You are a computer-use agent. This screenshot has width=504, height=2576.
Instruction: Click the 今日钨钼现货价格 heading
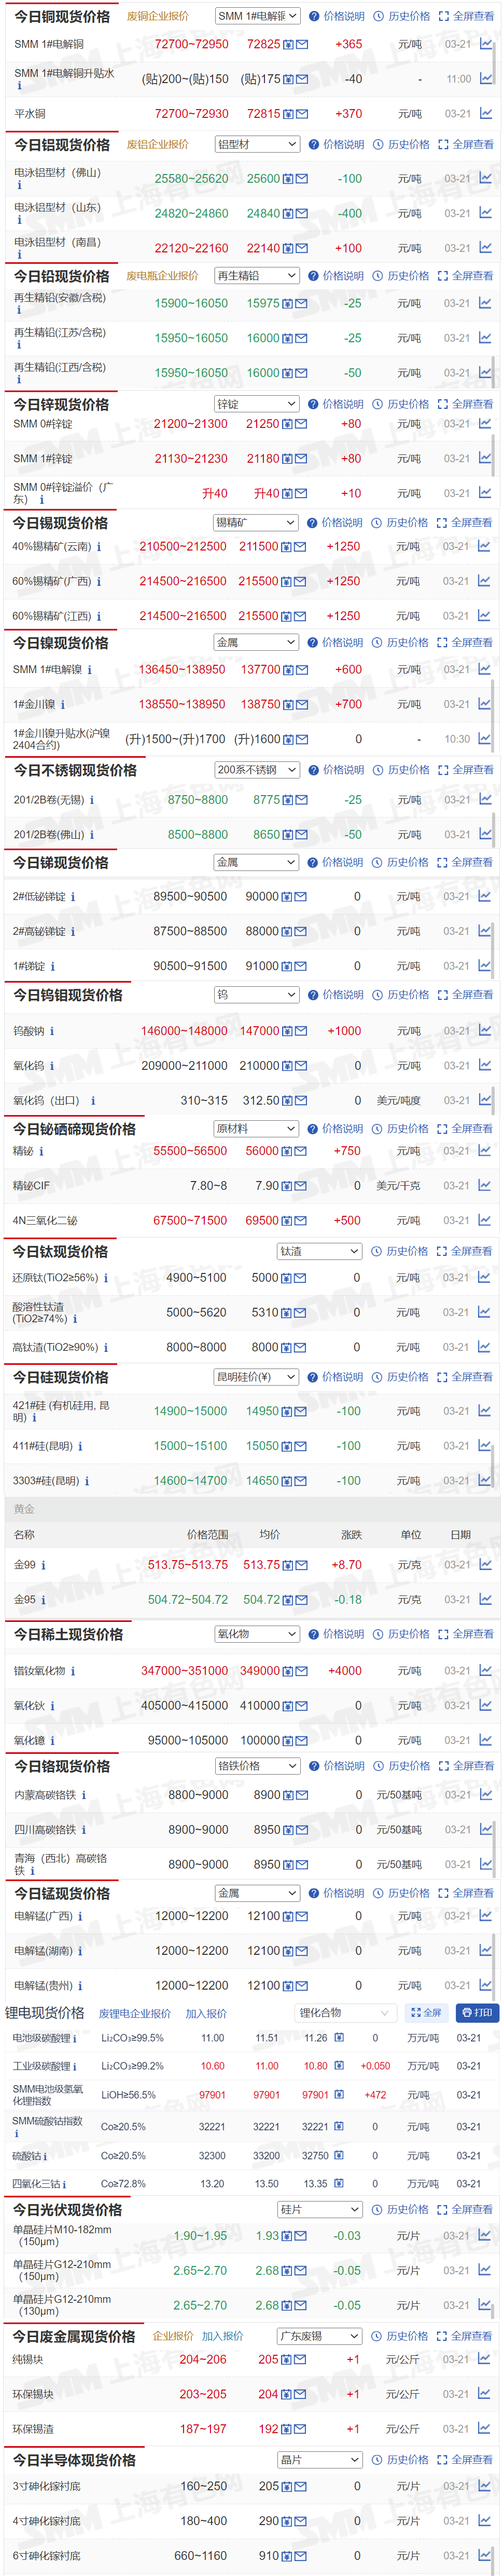68,995
